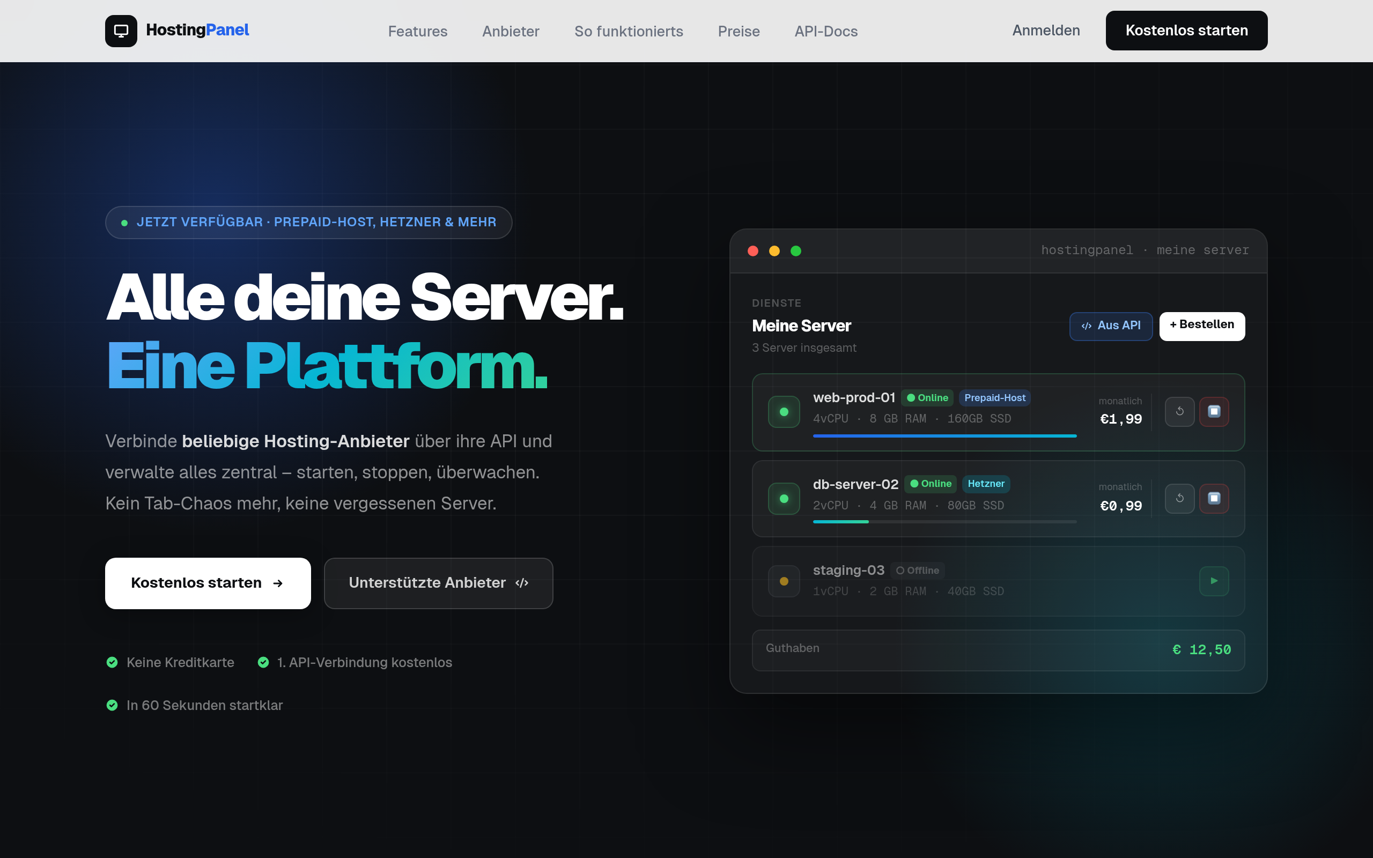Click the Offline badge on staging-03

click(918, 570)
